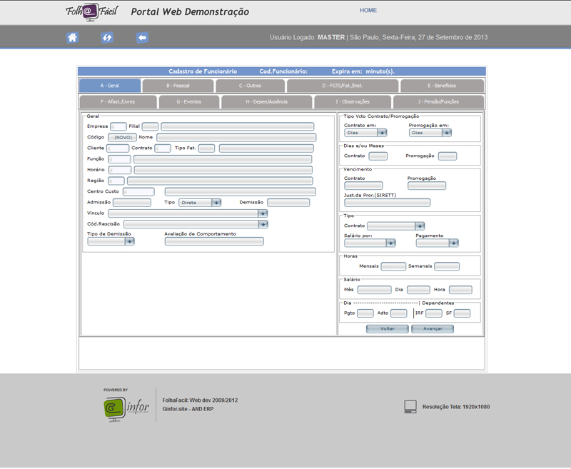Click the home icon in the toolbar
The image size is (571, 469).
pyautogui.click(x=72, y=38)
